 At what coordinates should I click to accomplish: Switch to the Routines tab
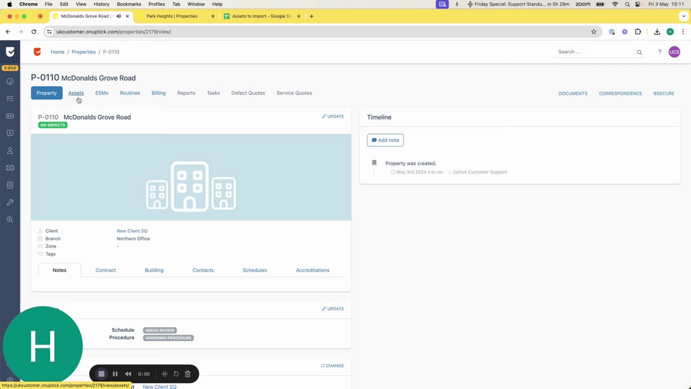130,93
